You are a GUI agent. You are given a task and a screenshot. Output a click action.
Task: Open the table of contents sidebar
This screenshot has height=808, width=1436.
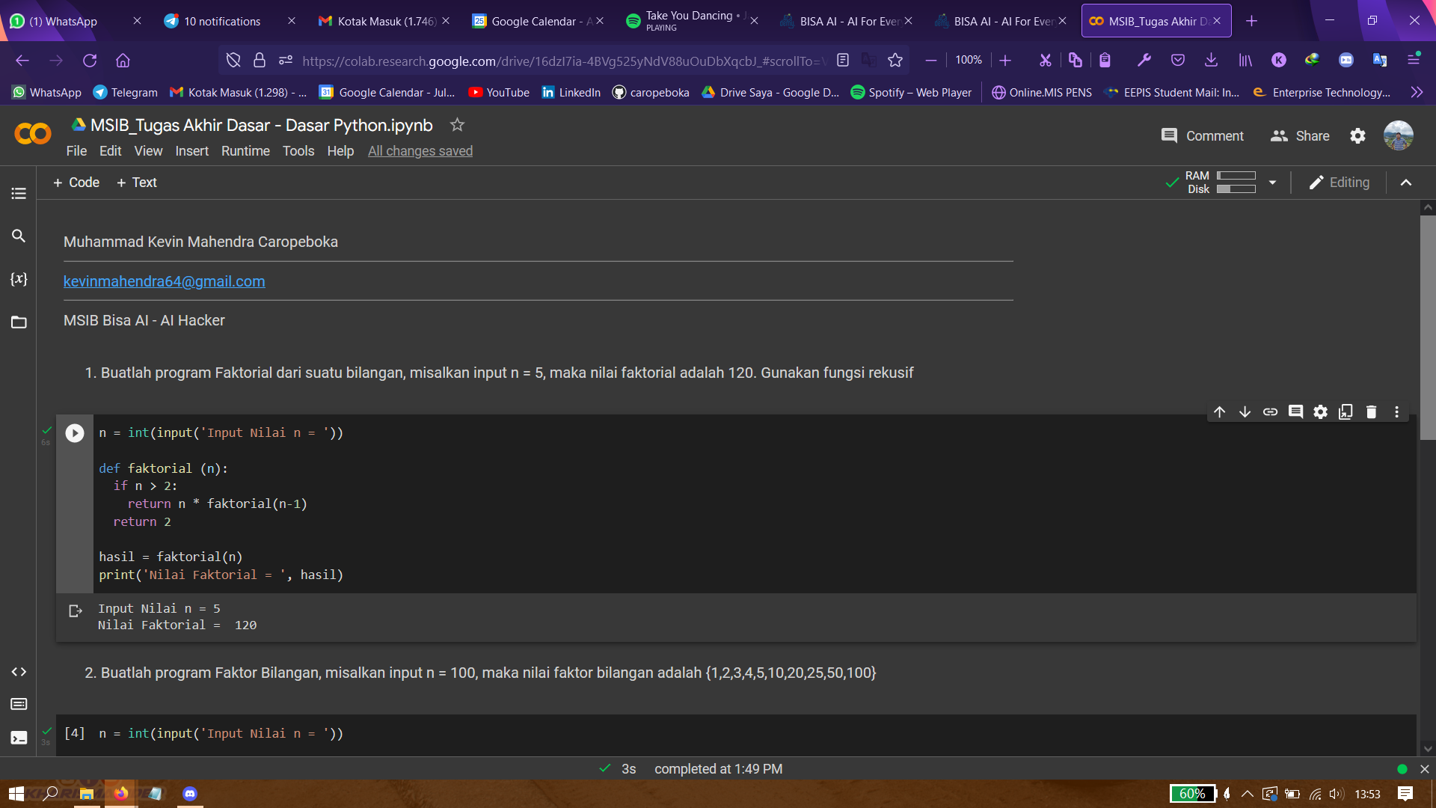click(19, 194)
